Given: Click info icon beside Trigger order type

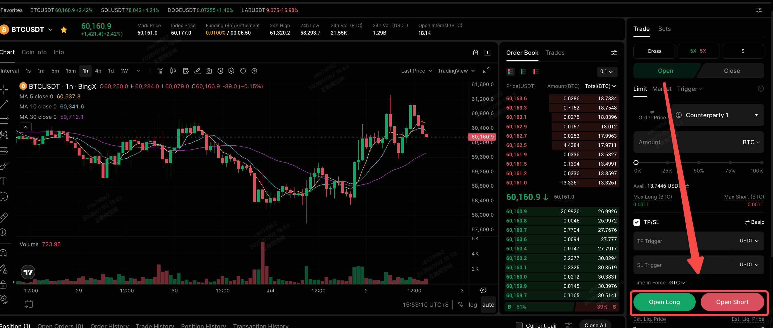Looking at the screenshot, I should point(761,89).
